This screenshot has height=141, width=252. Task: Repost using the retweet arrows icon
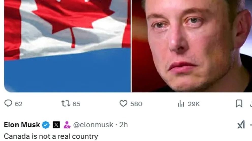coord(66,103)
